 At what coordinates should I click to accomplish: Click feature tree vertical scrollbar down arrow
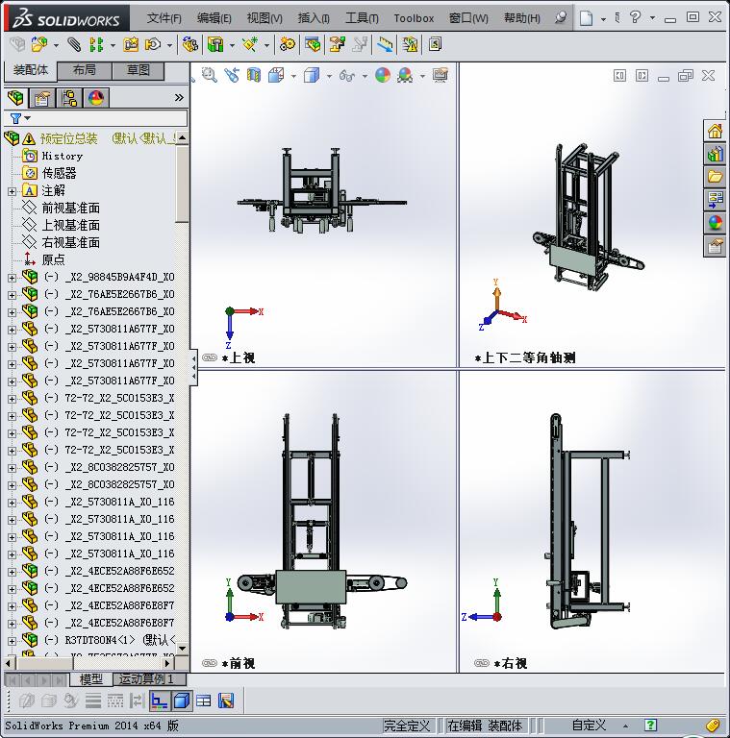pyautogui.click(x=183, y=648)
